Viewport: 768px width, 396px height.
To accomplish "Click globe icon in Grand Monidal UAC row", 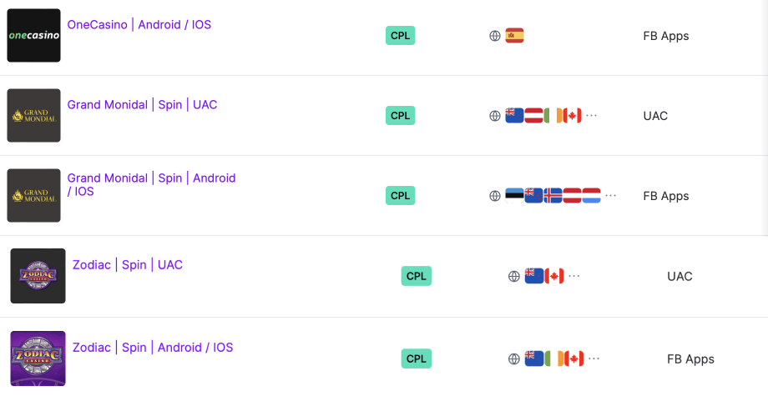I will point(495,116).
